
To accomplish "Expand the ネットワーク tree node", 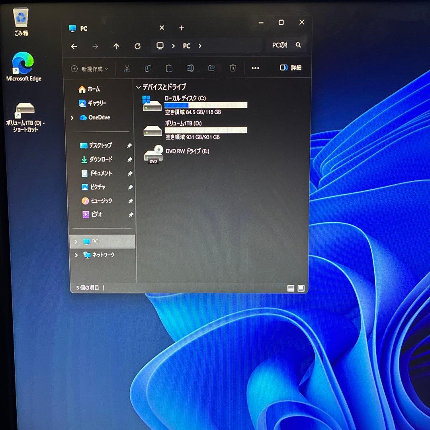I will 76,255.
